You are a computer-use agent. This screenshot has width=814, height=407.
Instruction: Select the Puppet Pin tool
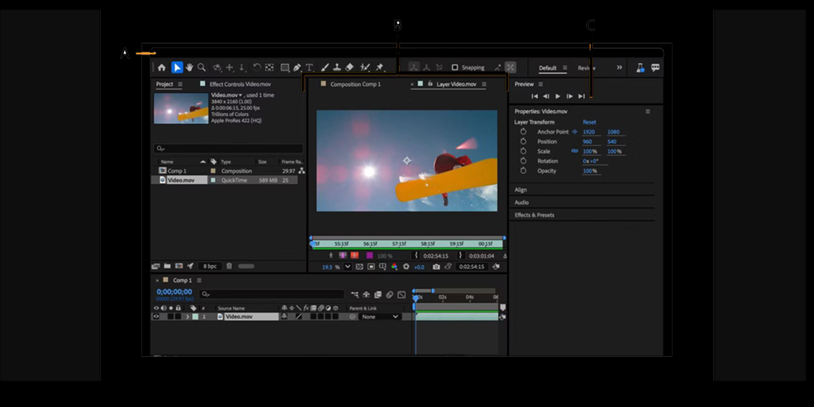point(380,67)
